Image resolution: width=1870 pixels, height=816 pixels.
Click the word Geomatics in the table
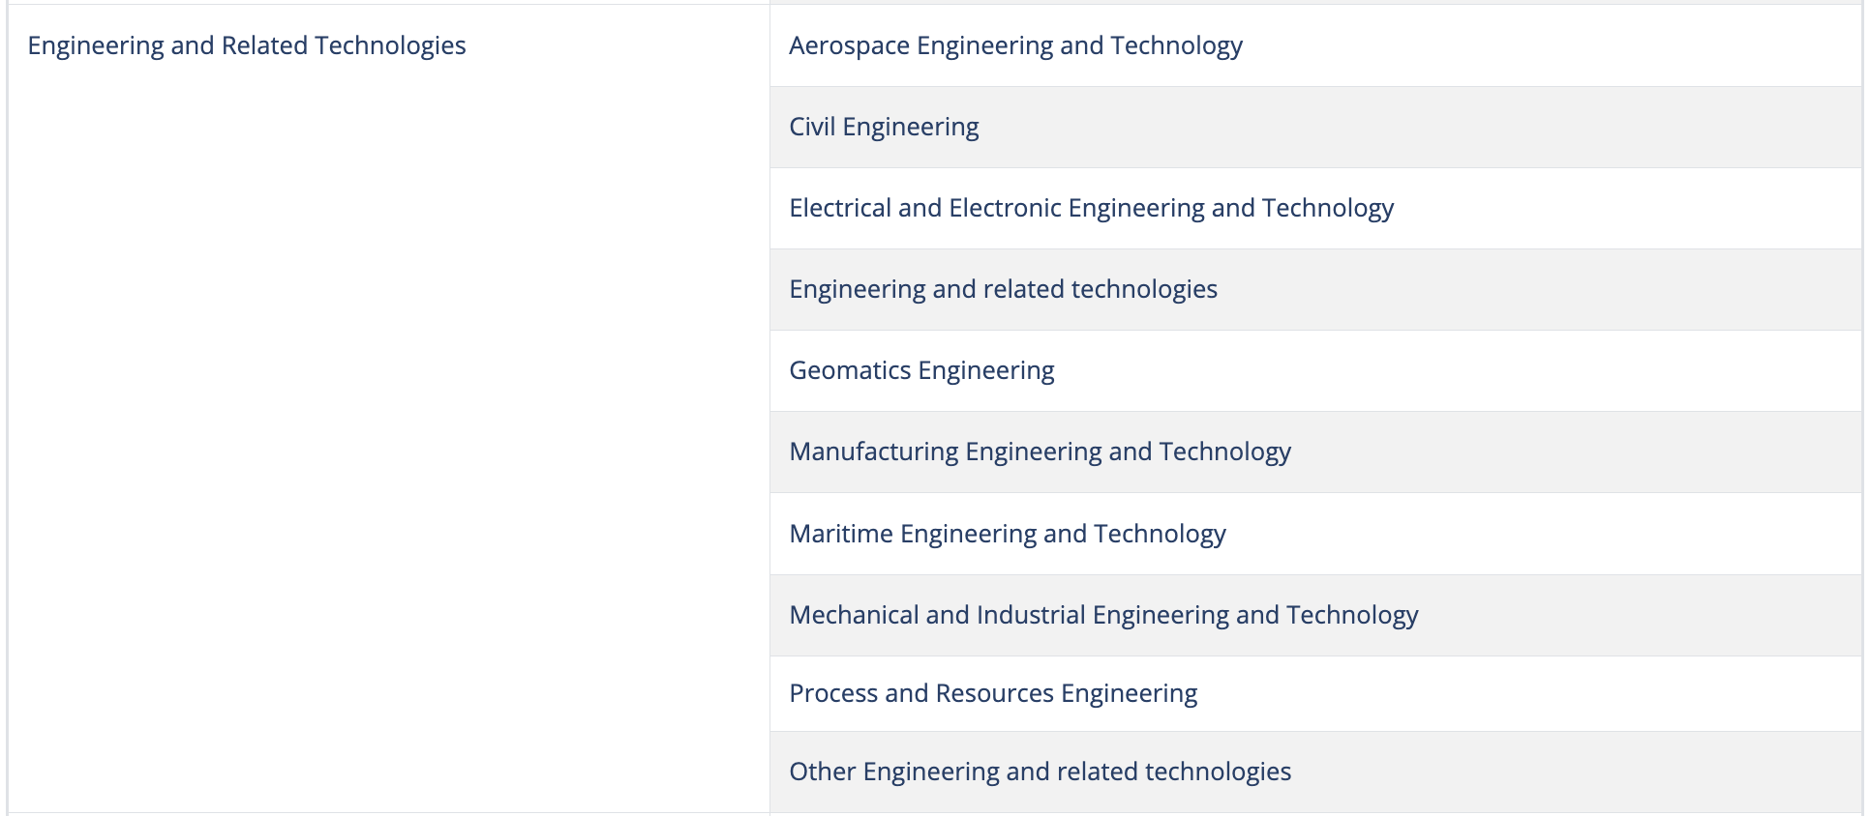[x=850, y=370]
